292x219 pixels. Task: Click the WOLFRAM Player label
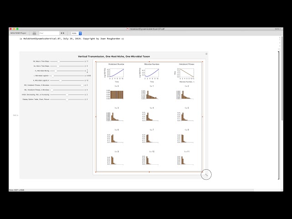[18, 33]
